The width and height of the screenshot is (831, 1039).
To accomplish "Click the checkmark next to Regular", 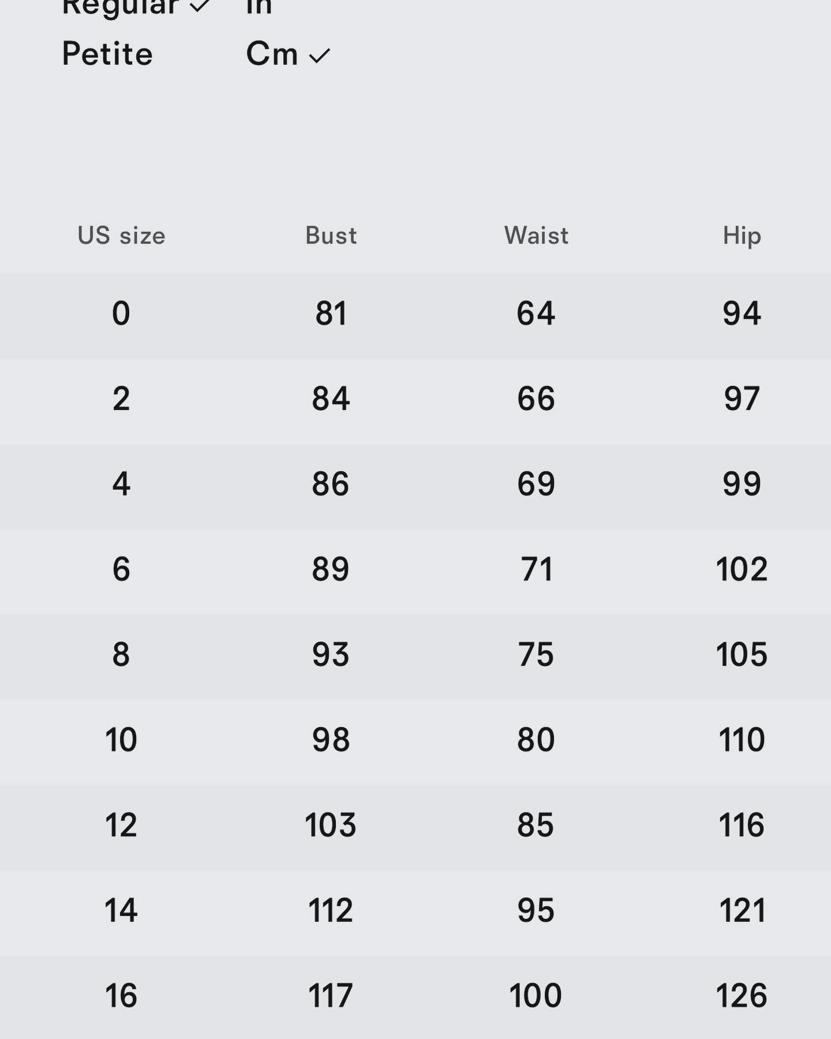I will point(200,6).
